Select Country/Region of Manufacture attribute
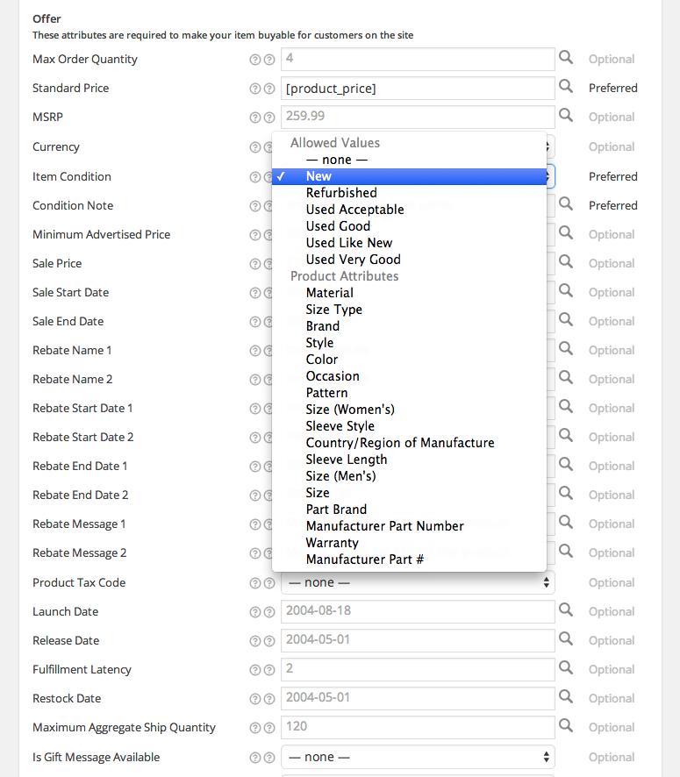The width and height of the screenshot is (680, 777). (409, 443)
